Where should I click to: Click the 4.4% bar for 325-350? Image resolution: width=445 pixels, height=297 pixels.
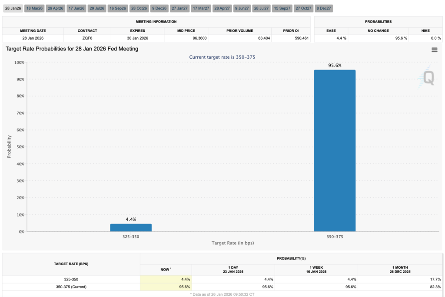tap(131, 227)
